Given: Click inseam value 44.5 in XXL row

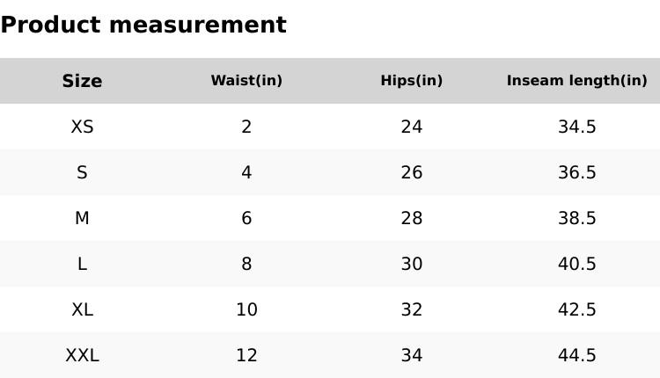Looking at the screenshot, I should coord(576,355).
